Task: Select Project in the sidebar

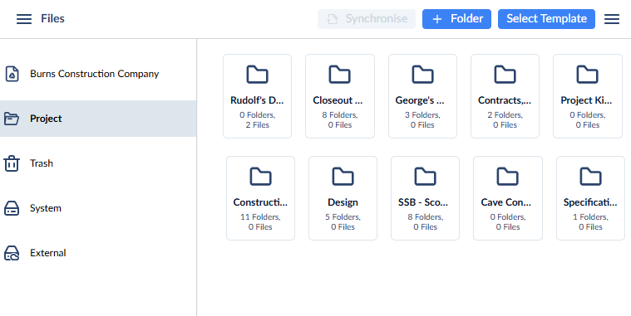Action: (x=98, y=119)
